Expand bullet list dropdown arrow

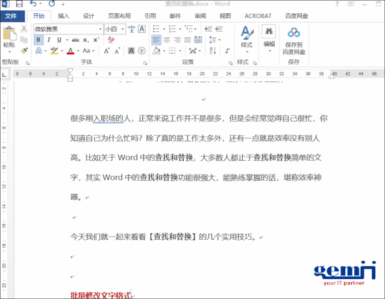coord(164,29)
